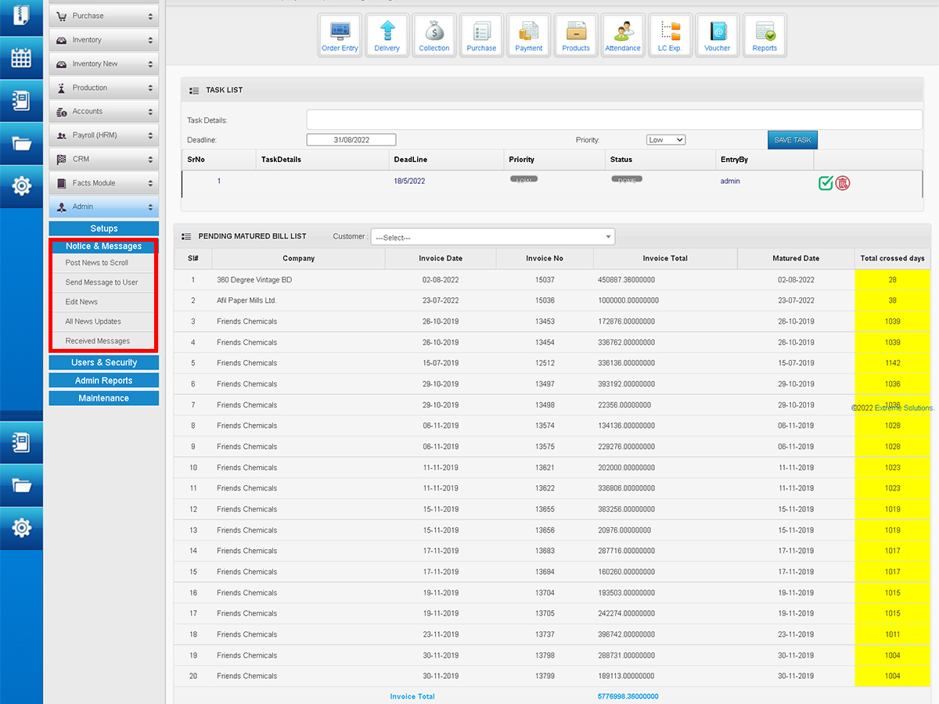Delete task 1 using red trash icon
Image resolution: width=939 pixels, height=704 pixels.
(x=843, y=183)
